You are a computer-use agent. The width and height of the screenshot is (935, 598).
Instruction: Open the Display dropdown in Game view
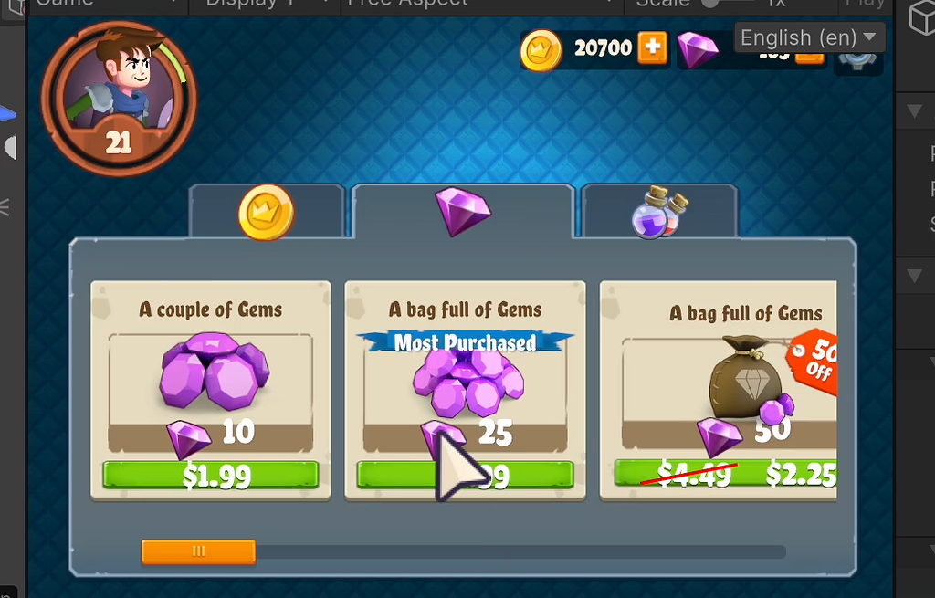click(x=266, y=5)
